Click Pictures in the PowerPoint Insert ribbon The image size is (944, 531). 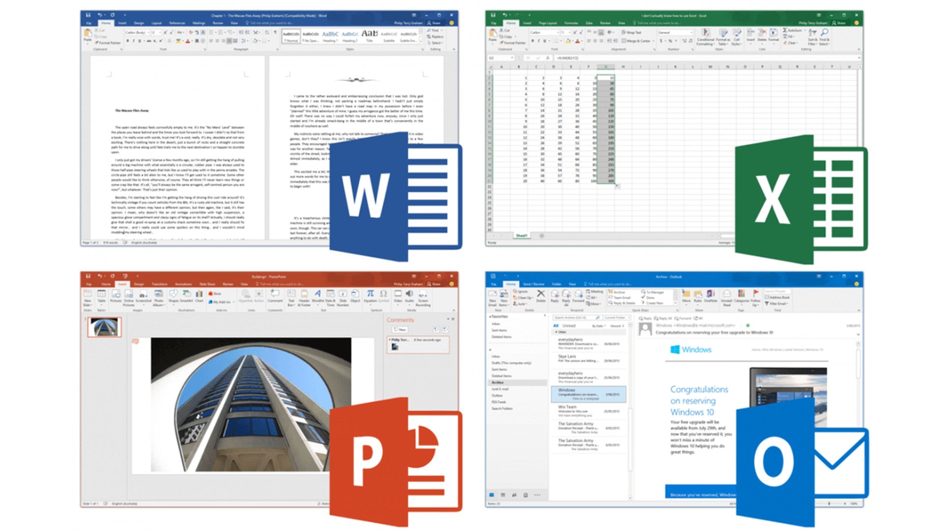pos(116,297)
